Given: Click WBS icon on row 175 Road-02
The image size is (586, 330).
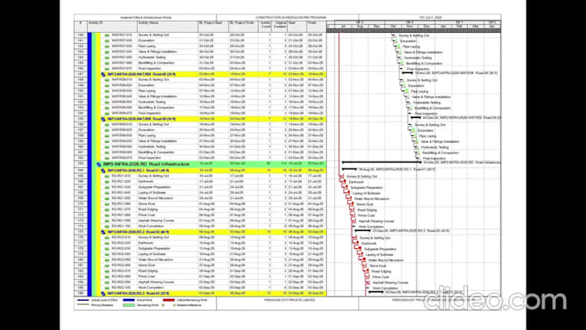Looking at the screenshot, I should 103,232.
